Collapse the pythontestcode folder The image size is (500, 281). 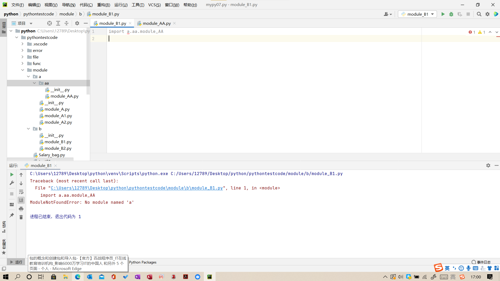pyautogui.click(x=17, y=37)
